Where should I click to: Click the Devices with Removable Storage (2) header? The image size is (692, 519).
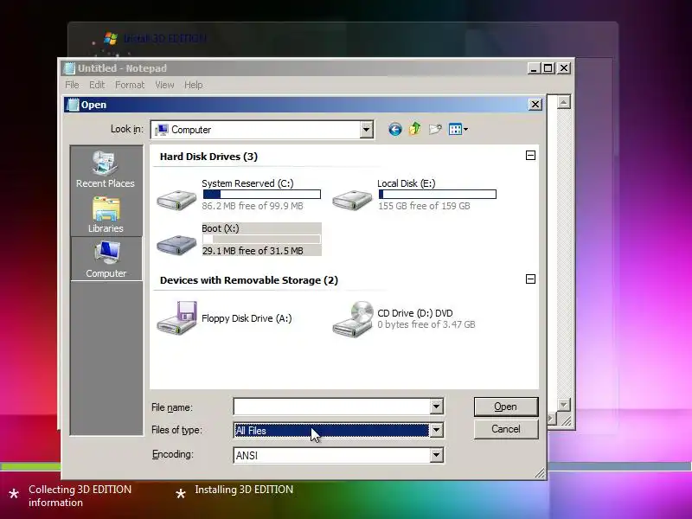pyautogui.click(x=249, y=280)
